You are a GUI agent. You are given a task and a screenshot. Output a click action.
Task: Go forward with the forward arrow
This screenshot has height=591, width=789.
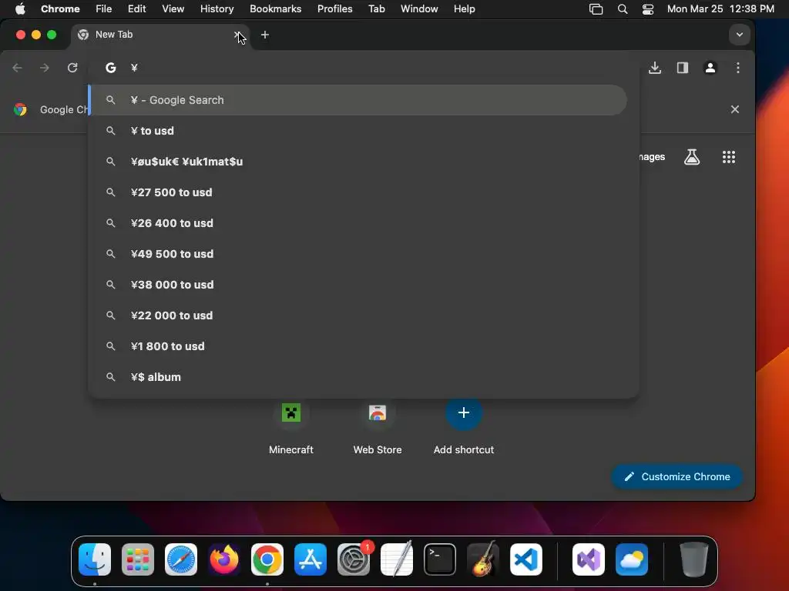[x=45, y=68]
